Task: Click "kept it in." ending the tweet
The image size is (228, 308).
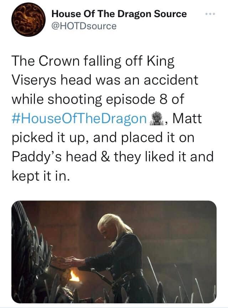Action: click(41, 176)
